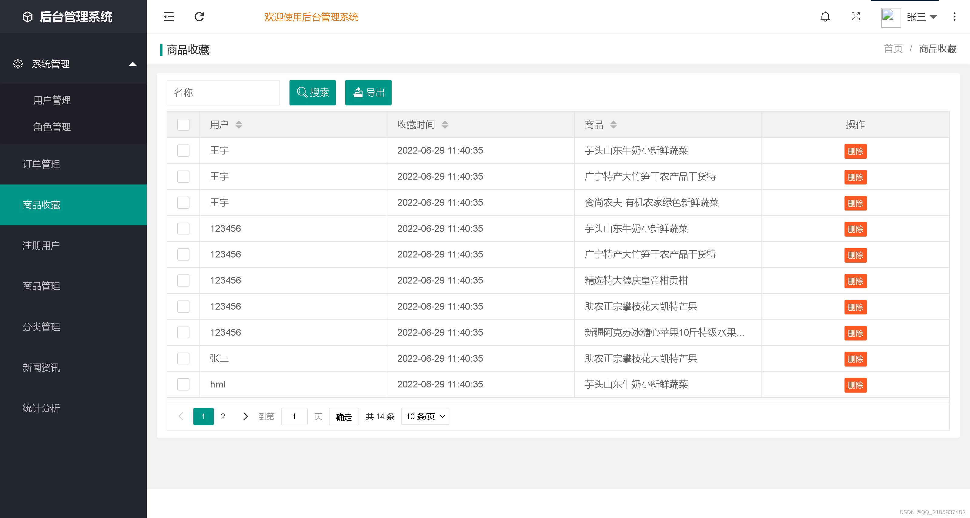Click the 首页 breadcrumb link

(x=893, y=49)
